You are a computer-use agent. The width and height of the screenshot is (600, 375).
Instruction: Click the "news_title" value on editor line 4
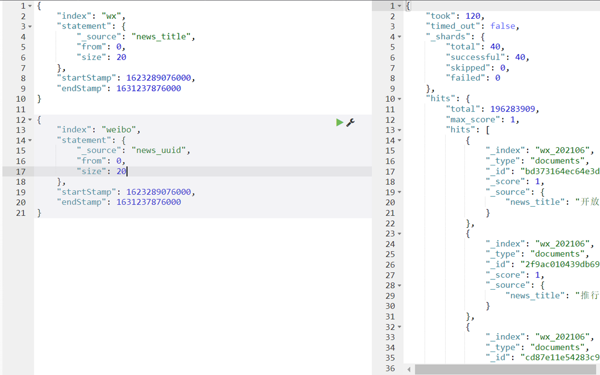click(161, 37)
